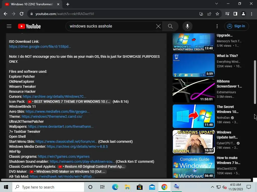Open Cortana circle on taskbar
The height and width of the screenshot is (192, 257).
point(90,187)
